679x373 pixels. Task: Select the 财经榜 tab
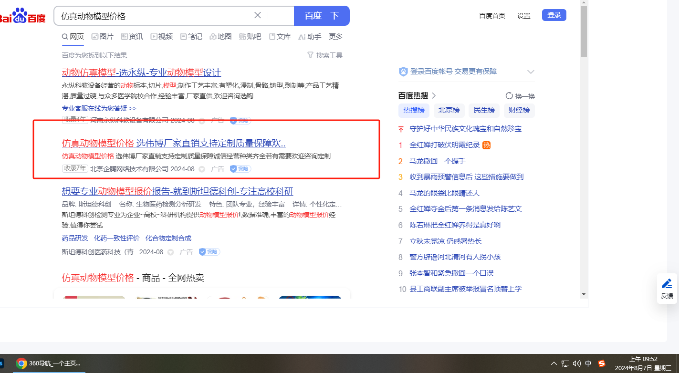519,110
